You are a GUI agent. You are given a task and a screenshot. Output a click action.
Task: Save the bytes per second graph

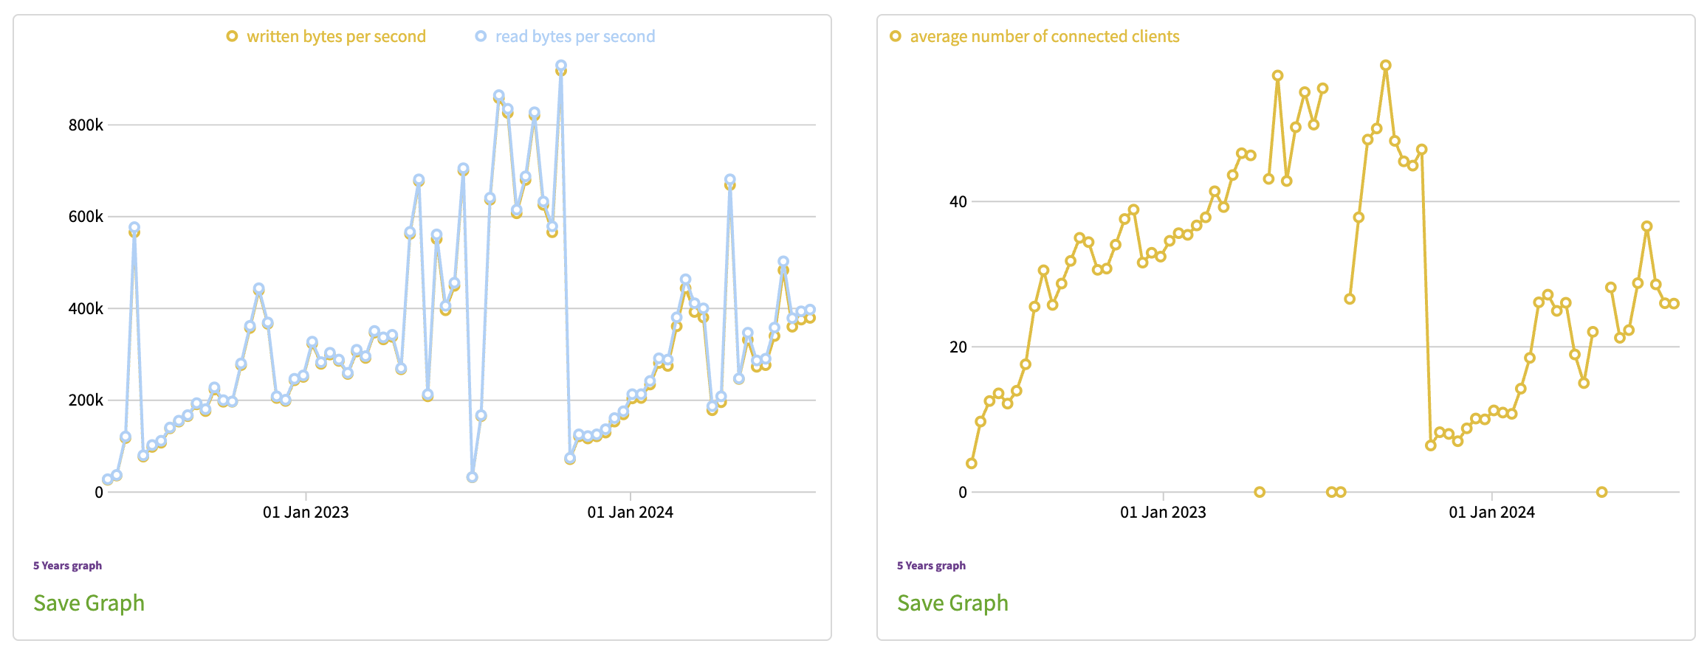[x=89, y=603]
